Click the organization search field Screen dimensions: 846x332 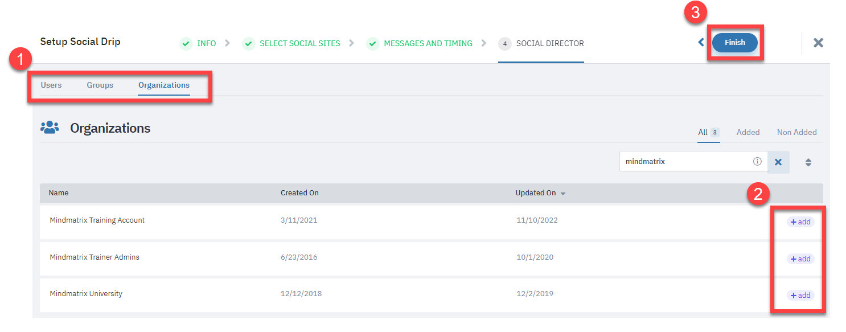[686, 162]
